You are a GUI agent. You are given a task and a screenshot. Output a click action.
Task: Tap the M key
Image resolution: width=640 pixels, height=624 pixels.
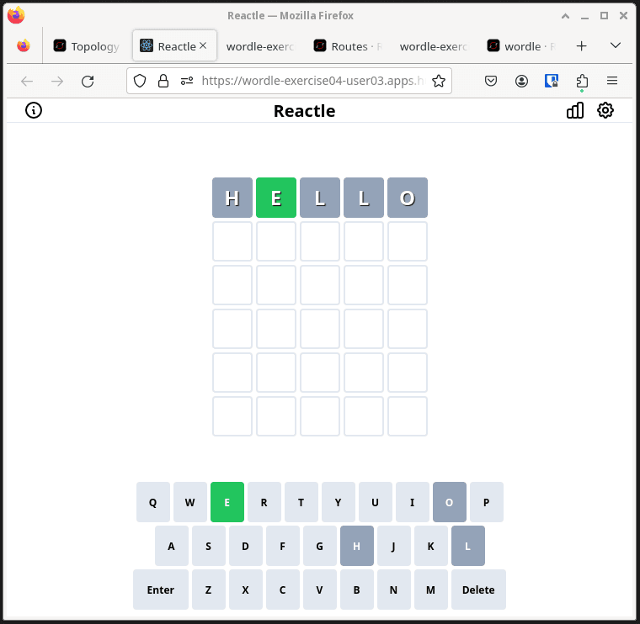tap(431, 590)
